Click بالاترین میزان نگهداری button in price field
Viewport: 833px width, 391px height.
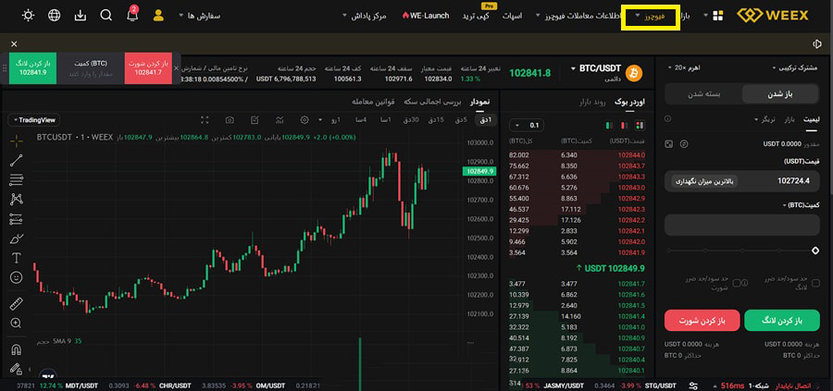coord(704,181)
